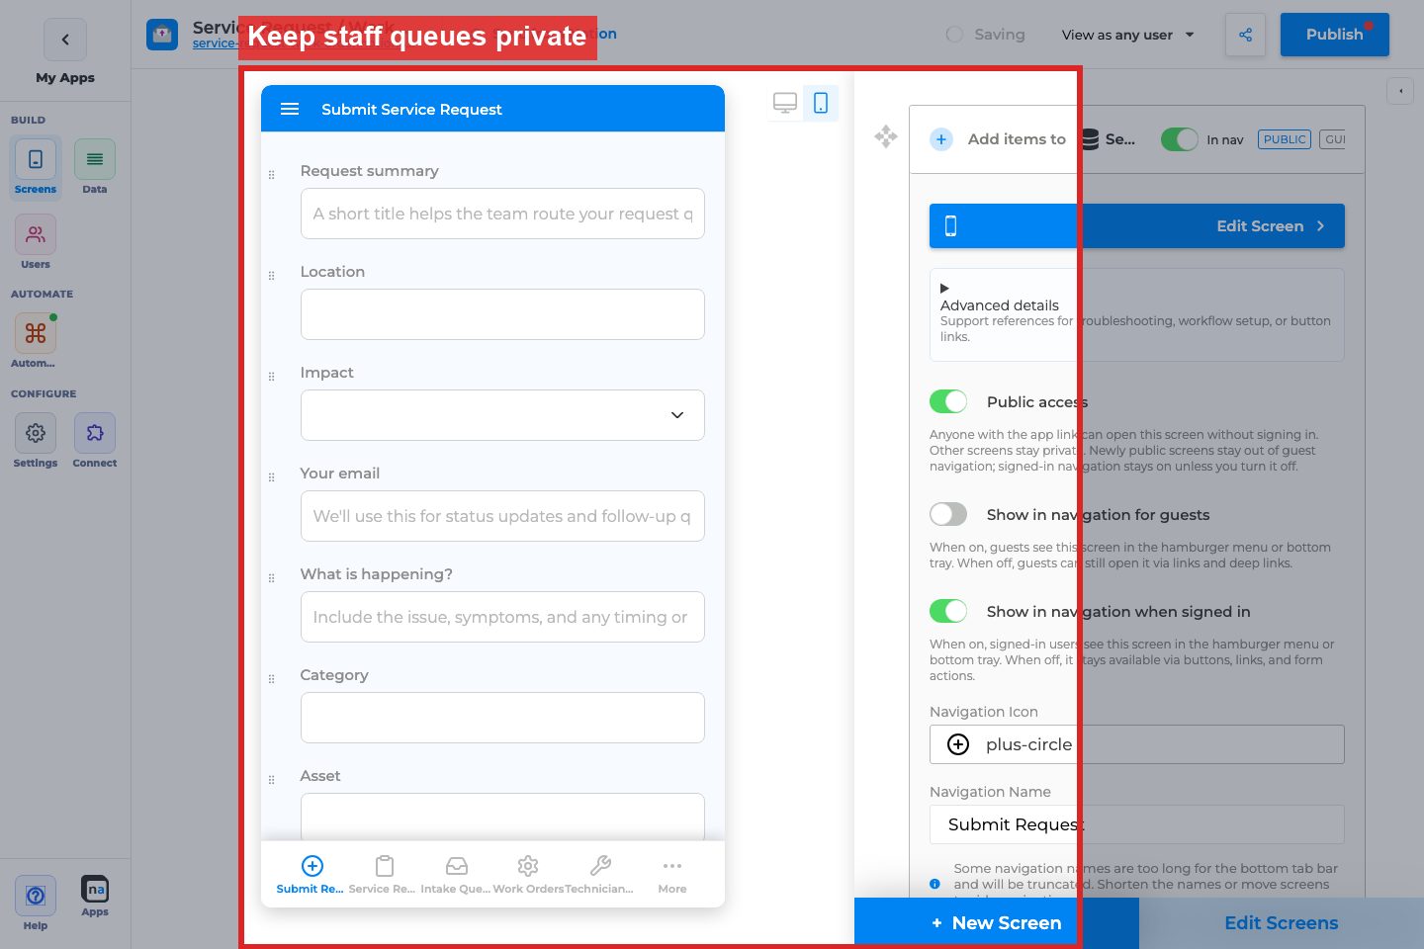This screenshot has width=1424, height=949.
Task: Turn off Public access toggle
Action: 948,401
